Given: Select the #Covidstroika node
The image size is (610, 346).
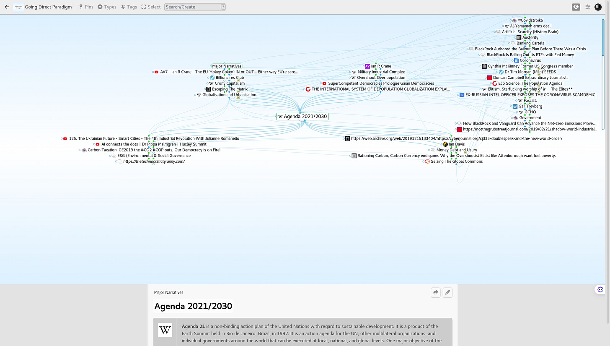Looking at the screenshot, I should tap(527, 20).
